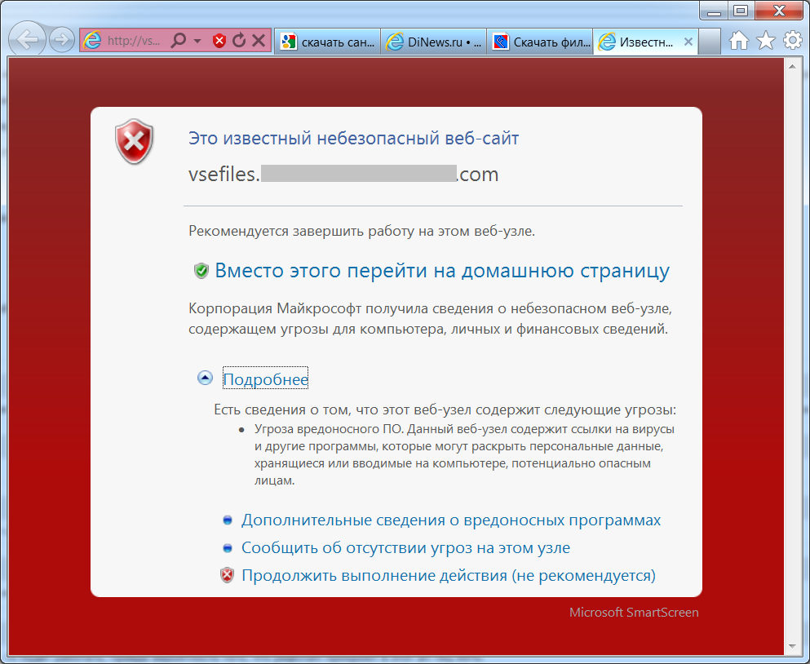Screen dimensions: 810x664
Task: Switch to the 'Скачать фил...' tab
Action: click(x=540, y=42)
